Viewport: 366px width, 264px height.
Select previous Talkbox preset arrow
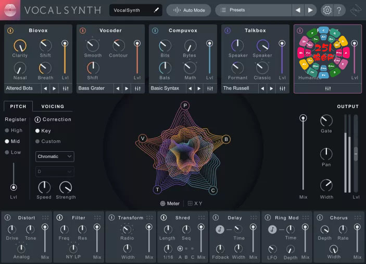click(x=262, y=88)
